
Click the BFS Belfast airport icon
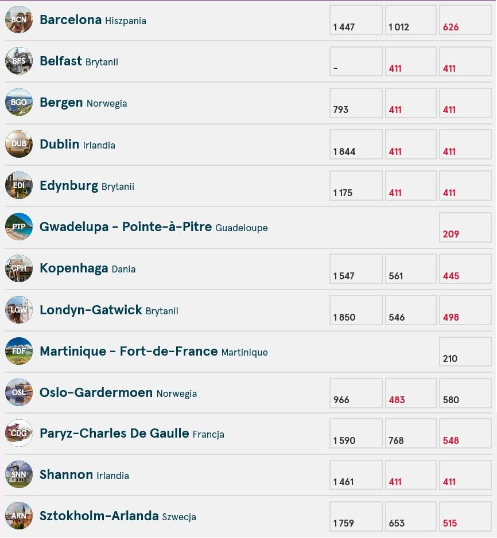(19, 61)
